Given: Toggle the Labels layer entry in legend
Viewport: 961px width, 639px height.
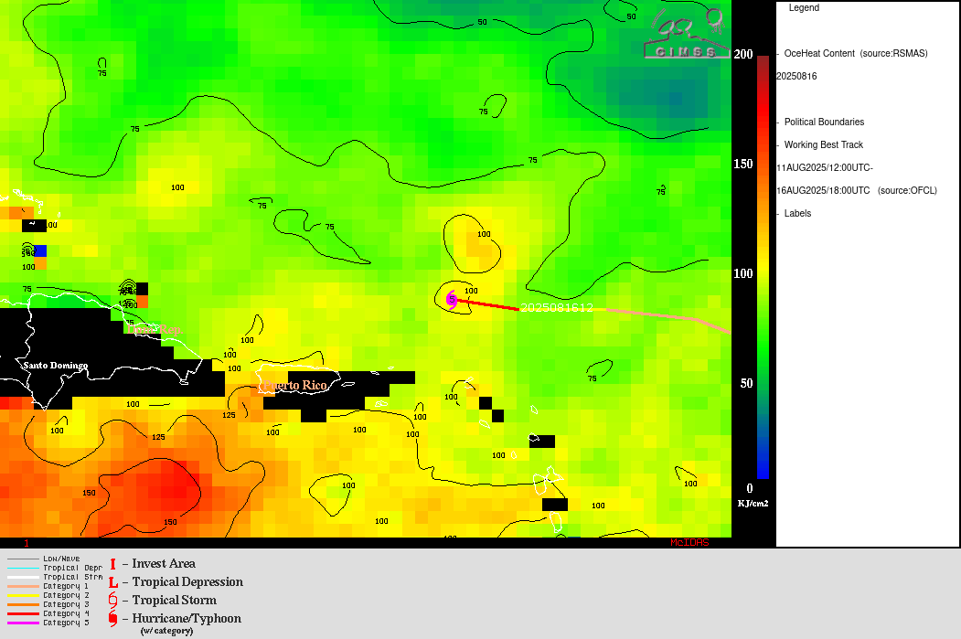Looking at the screenshot, I should (x=797, y=214).
